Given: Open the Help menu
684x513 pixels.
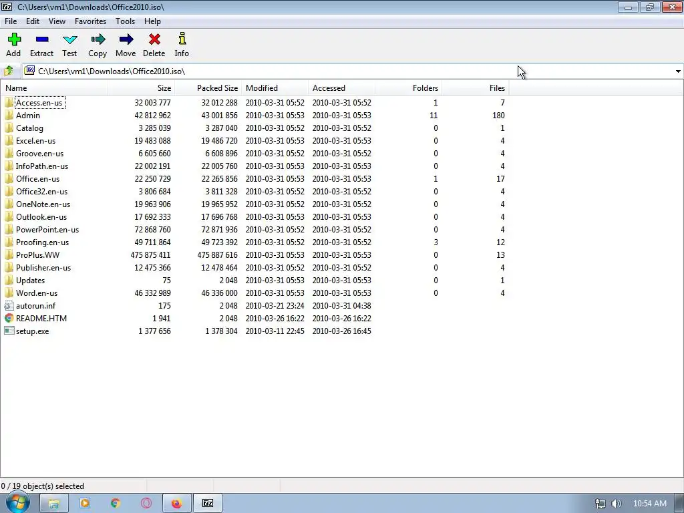Looking at the screenshot, I should coord(153,21).
